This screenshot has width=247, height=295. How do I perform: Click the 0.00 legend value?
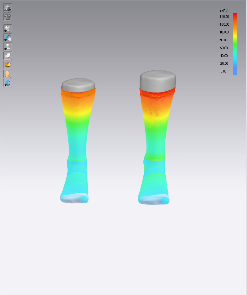tap(223, 71)
